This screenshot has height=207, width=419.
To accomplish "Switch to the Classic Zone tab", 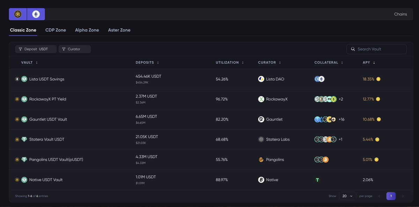I will (23, 30).
